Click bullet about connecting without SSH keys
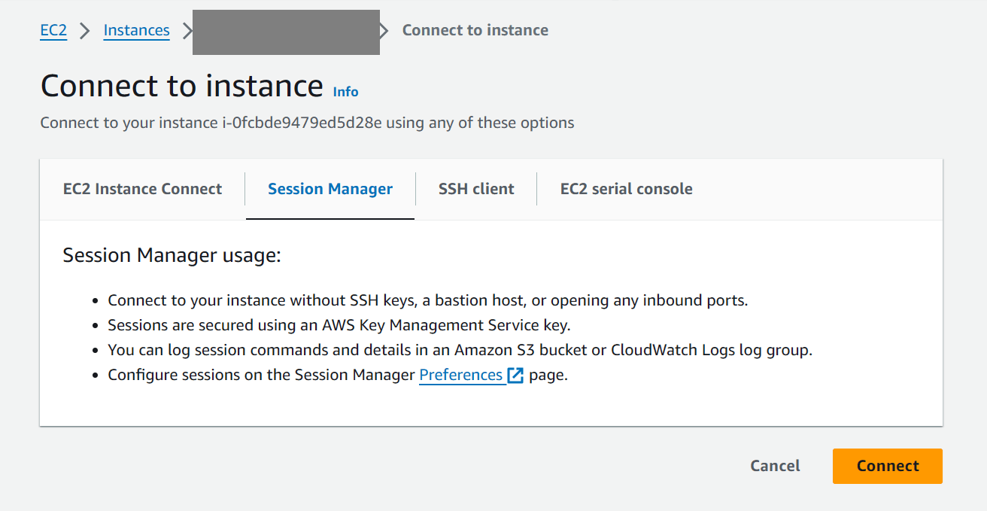Screen dimensions: 987x511 point(428,301)
